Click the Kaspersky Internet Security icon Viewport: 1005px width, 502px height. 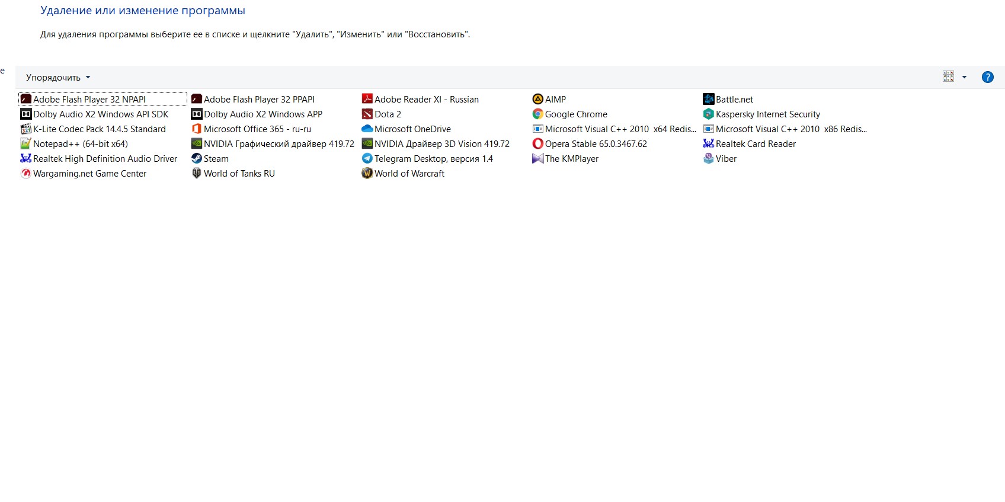(709, 114)
